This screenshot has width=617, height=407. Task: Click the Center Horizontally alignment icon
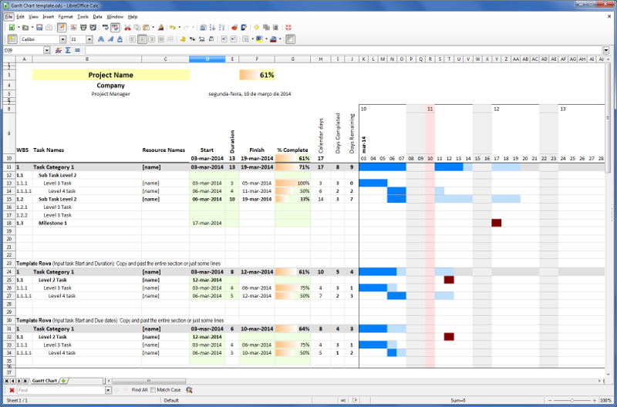tap(142, 39)
